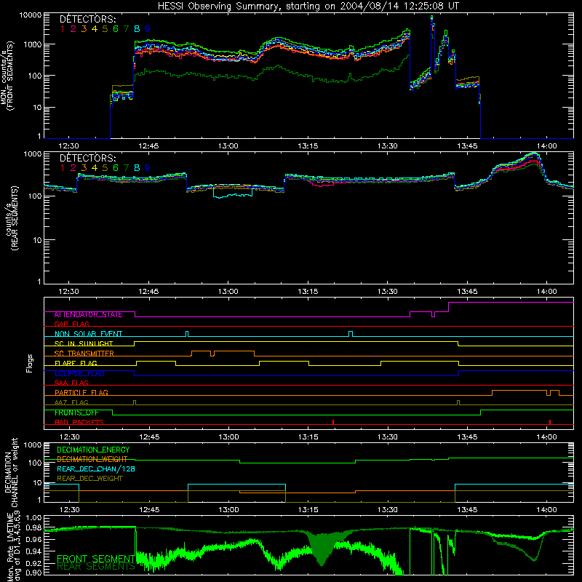
Task: Click the 10000 tick on front segments y-axis
Action: [30, 15]
